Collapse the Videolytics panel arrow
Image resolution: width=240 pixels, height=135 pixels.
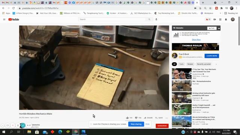219,28
